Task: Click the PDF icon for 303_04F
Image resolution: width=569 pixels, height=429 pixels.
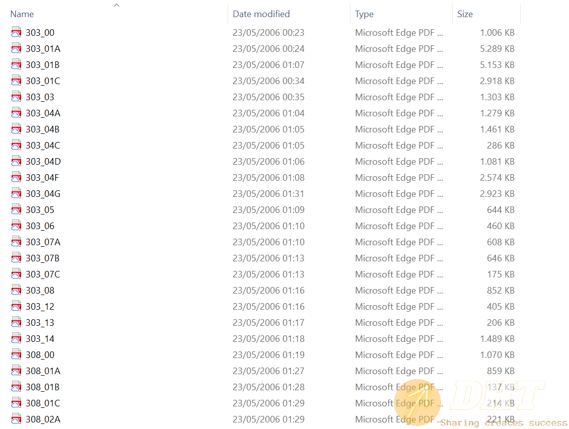Action: pyautogui.click(x=16, y=177)
